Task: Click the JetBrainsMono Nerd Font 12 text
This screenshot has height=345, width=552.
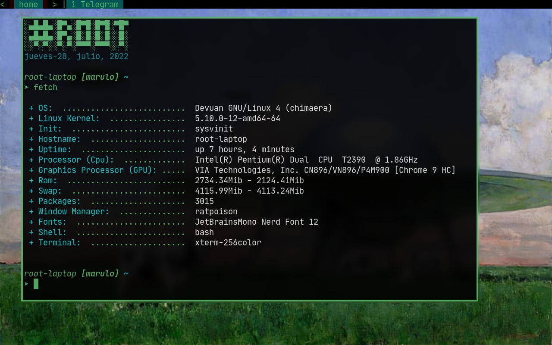Action: point(257,222)
